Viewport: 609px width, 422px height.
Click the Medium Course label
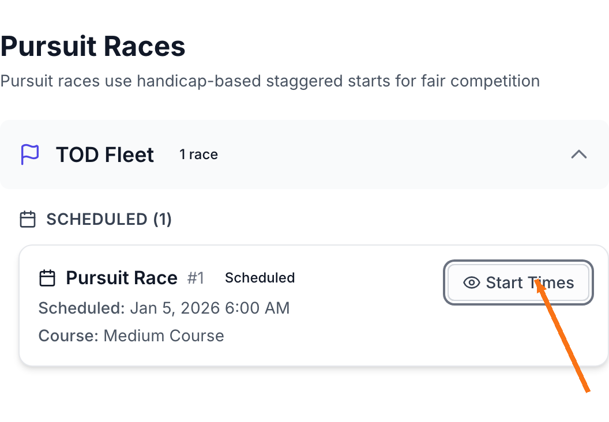click(163, 336)
